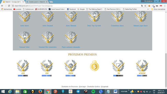167x94 pixels.
Task: Open the Google bookmark
Action: [x=81, y=9]
